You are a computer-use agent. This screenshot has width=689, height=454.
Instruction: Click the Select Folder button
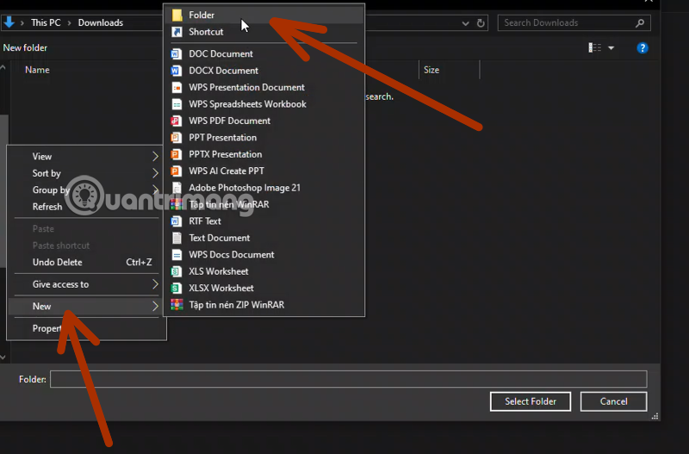[531, 401]
